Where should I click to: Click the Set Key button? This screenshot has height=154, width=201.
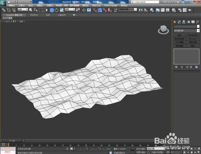point(141,152)
